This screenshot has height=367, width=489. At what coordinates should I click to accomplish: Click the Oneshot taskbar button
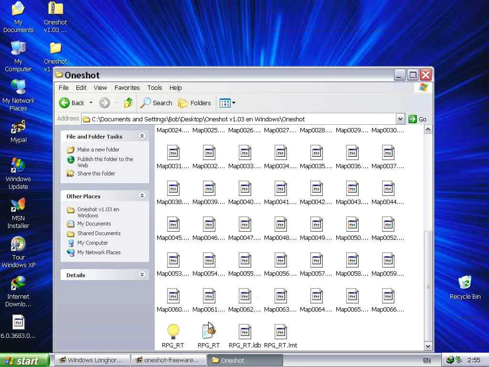(x=245, y=360)
